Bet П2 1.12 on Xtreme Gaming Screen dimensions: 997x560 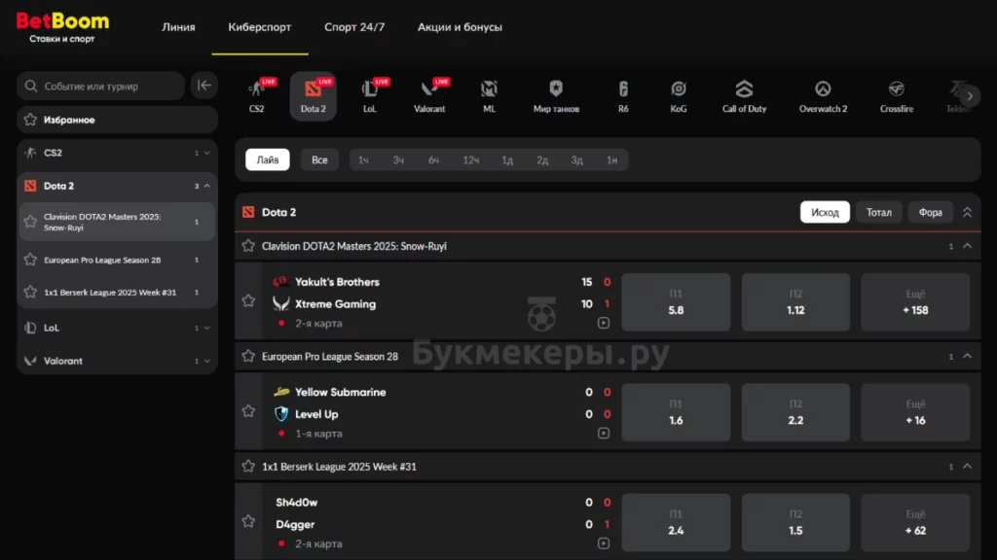795,302
